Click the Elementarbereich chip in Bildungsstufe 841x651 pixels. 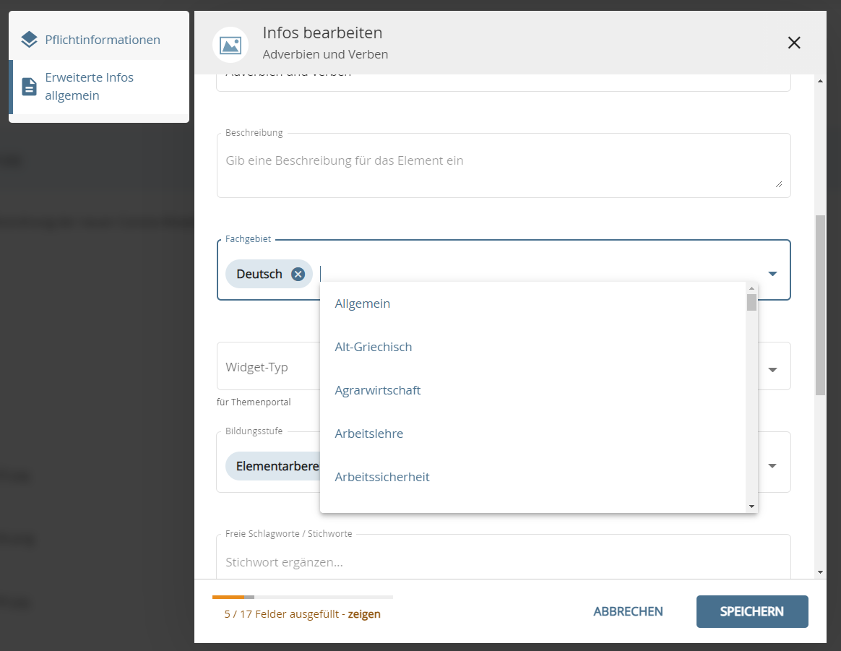tap(273, 466)
